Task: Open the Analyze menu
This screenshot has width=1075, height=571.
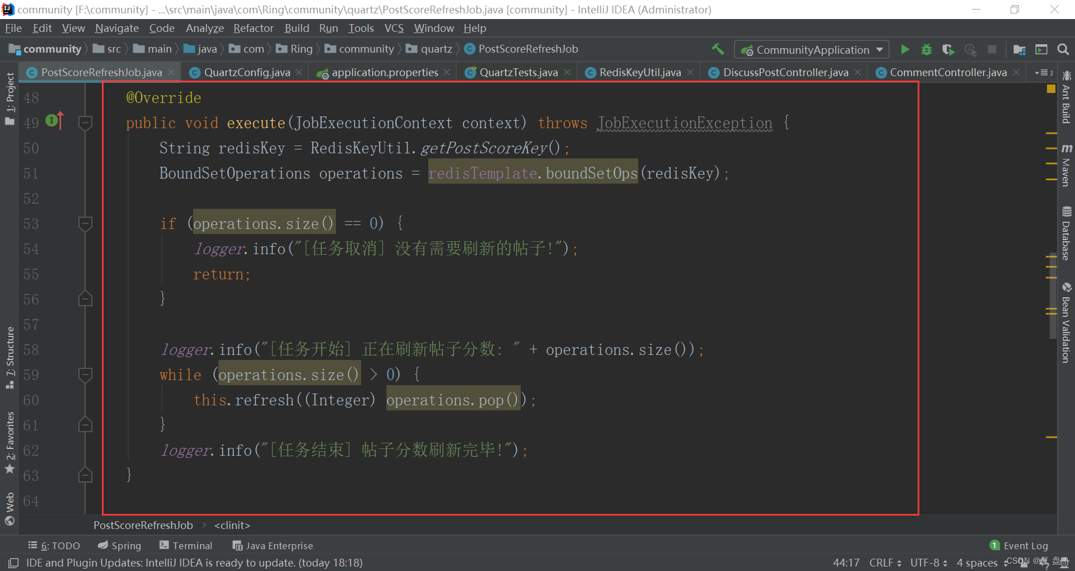Action: tap(205, 28)
